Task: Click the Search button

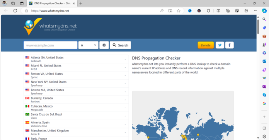Action: pyautogui.click(x=120, y=45)
